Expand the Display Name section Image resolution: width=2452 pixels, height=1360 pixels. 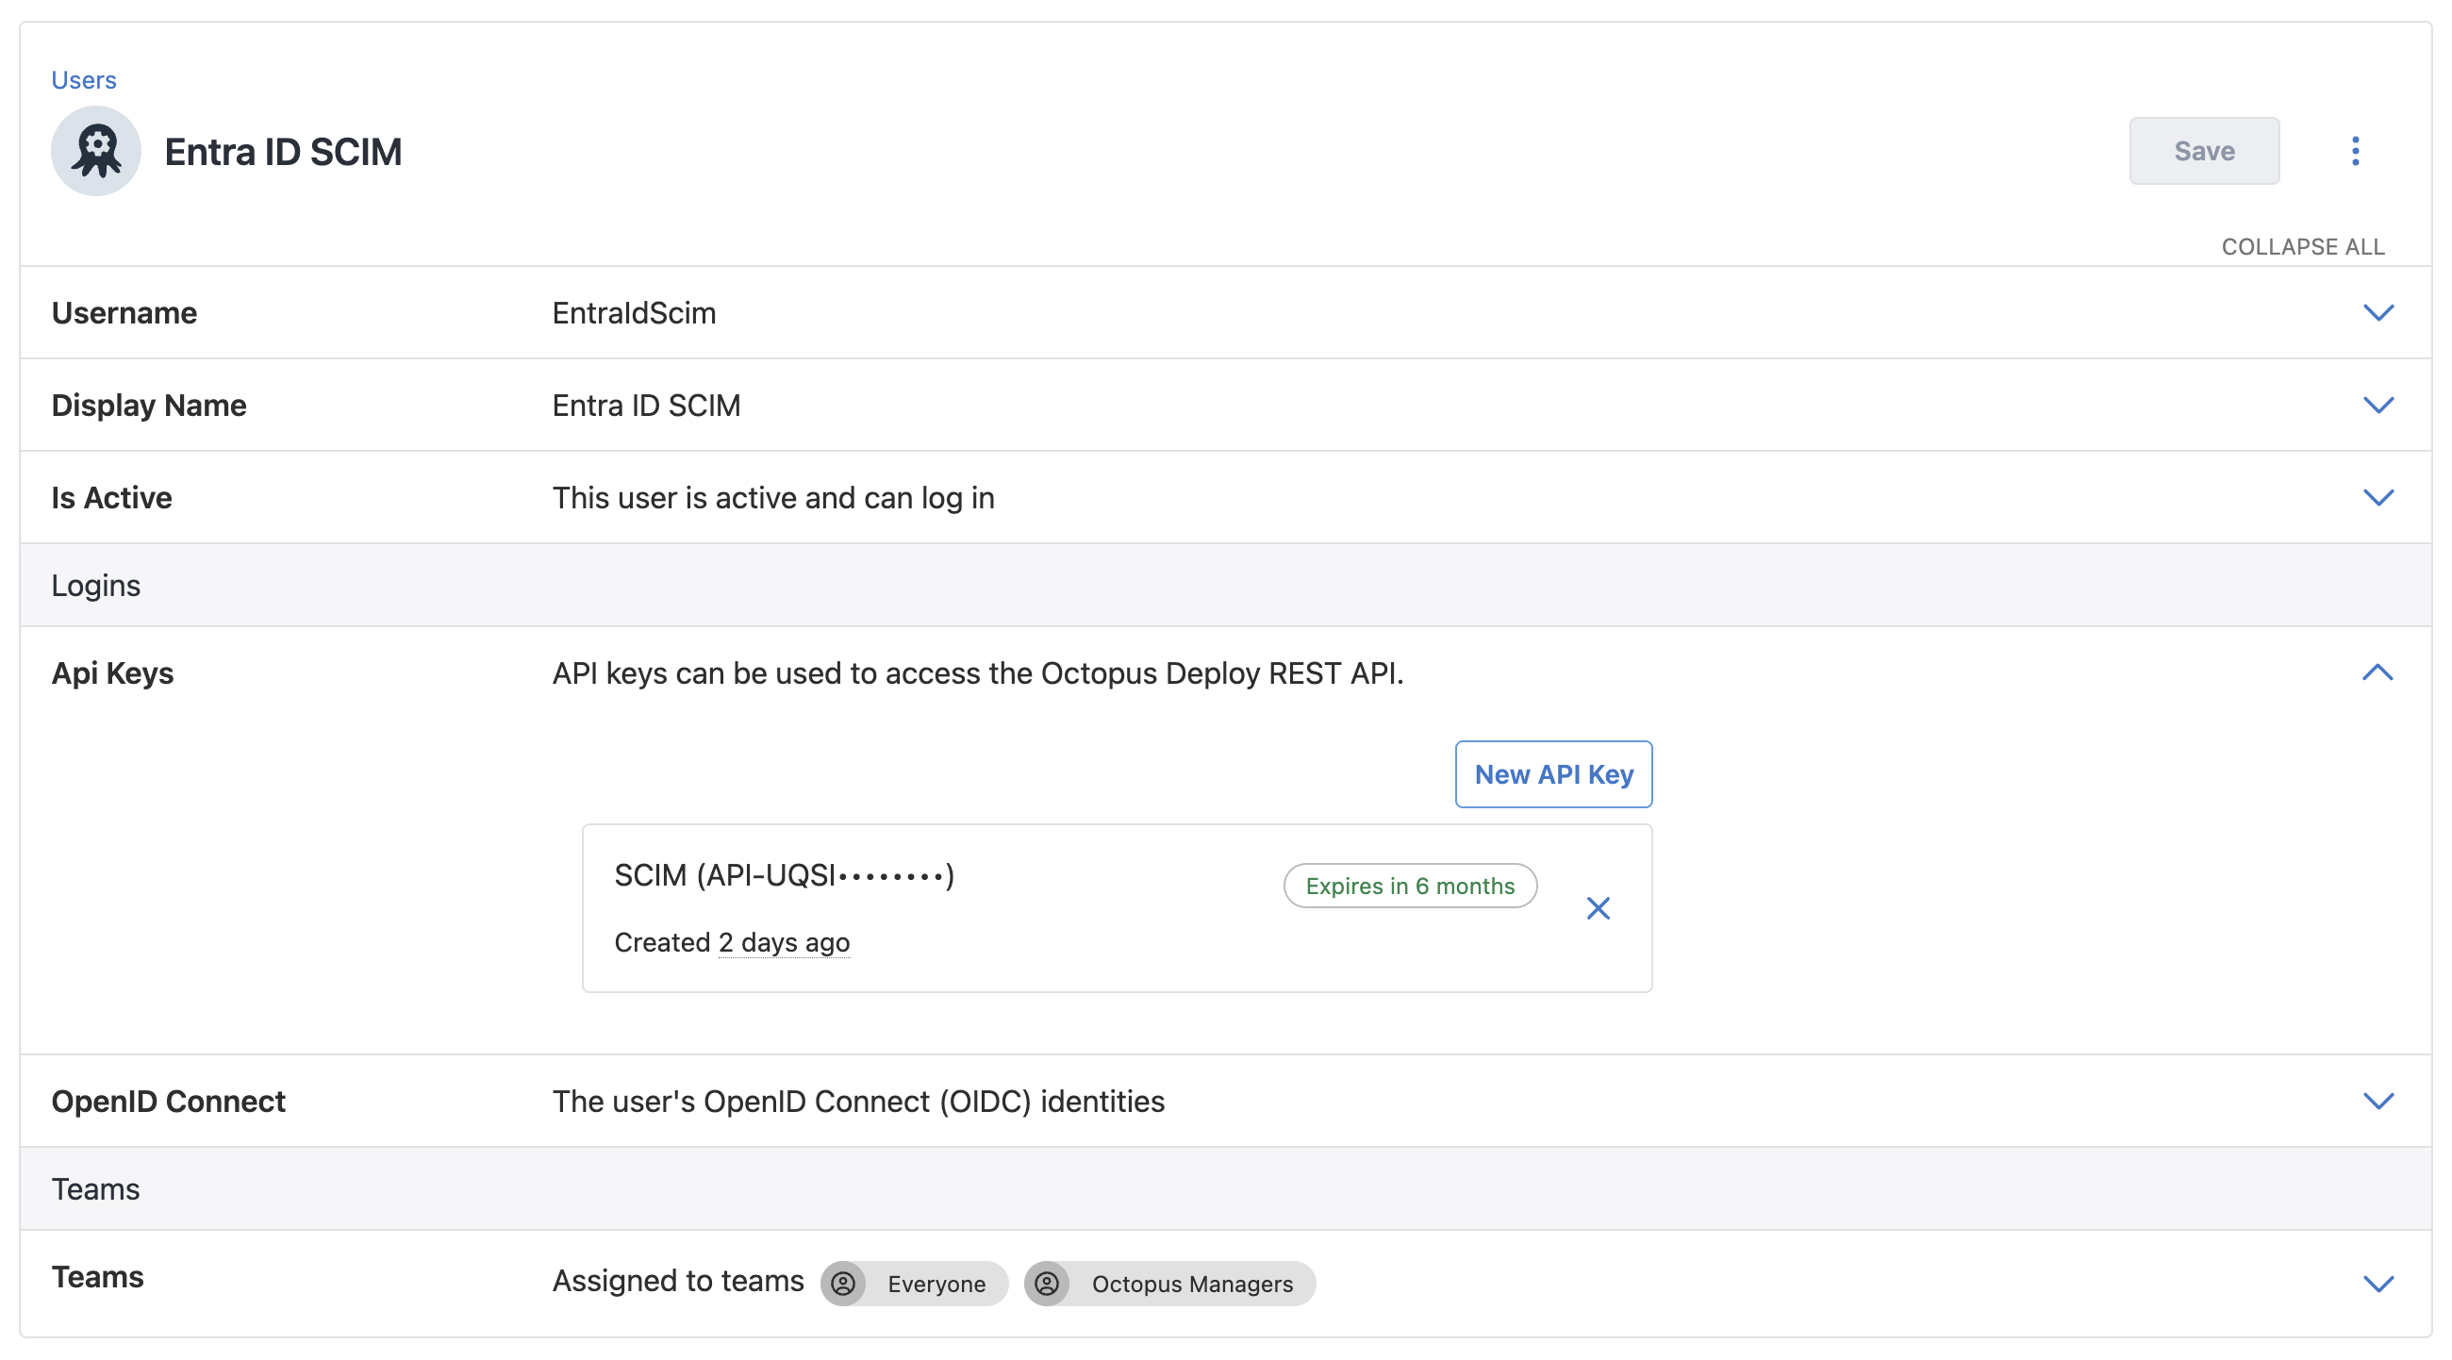[x=2377, y=406]
